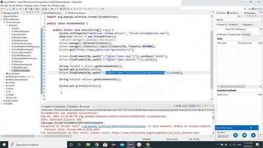Click the Time (seconds) column header
Viewport: 263px width, 148px height.
[x=245, y=43]
